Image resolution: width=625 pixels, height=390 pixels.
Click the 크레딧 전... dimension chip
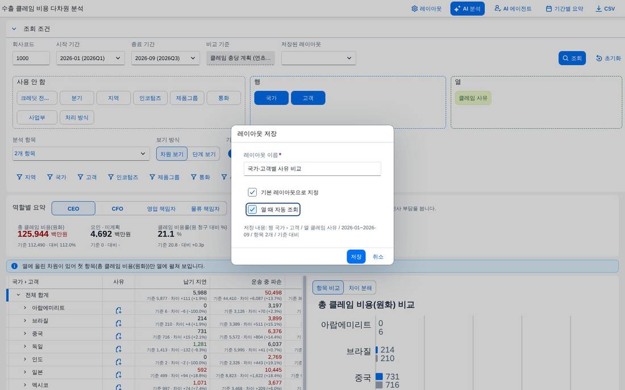click(x=37, y=98)
